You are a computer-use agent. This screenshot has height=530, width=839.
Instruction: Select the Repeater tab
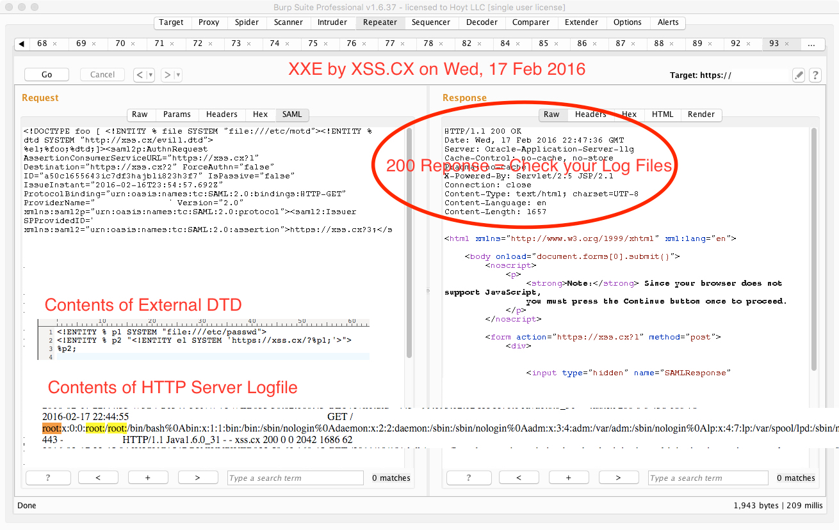[x=380, y=22]
